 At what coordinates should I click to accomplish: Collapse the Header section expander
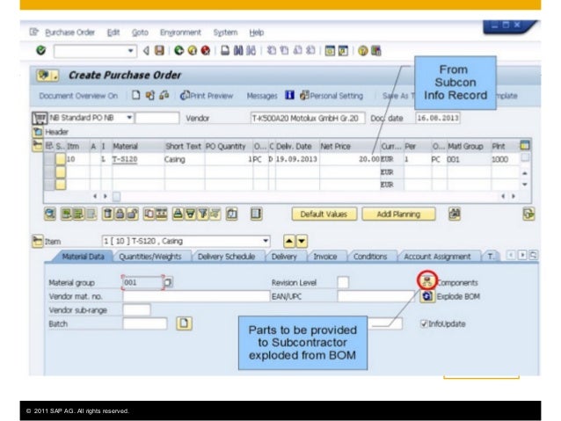coord(38,132)
